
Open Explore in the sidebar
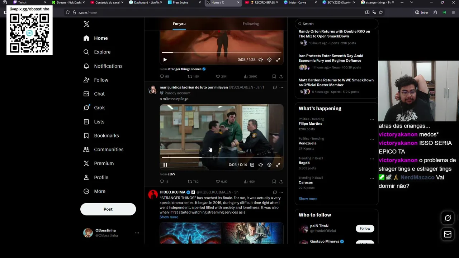pyautogui.click(x=97, y=52)
